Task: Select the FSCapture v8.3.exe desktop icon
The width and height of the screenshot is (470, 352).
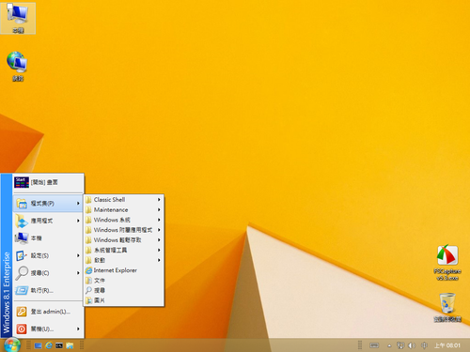Action: pos(447,263)
